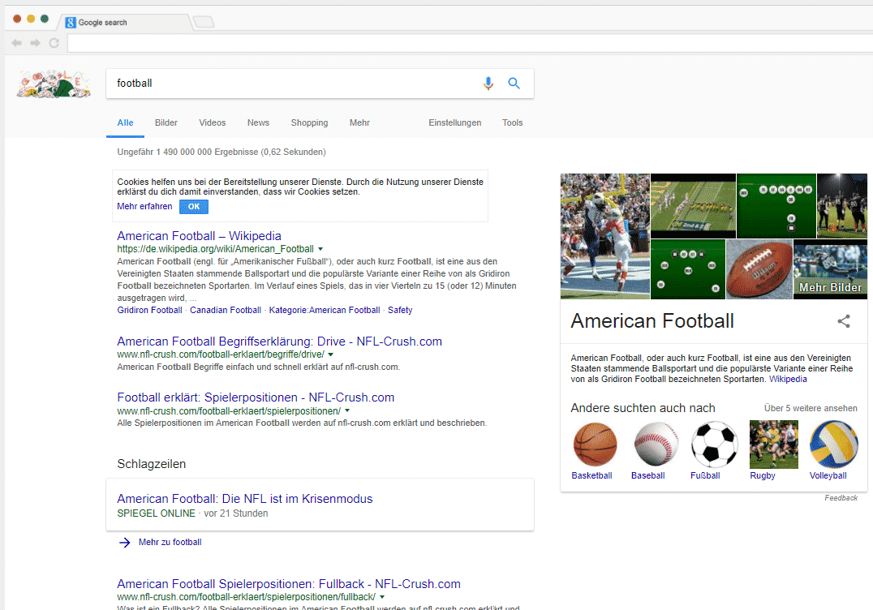The height and width of the screenshot is (610, 873).
Task: Click the browser address bar
Action: (x=469, y=43)
